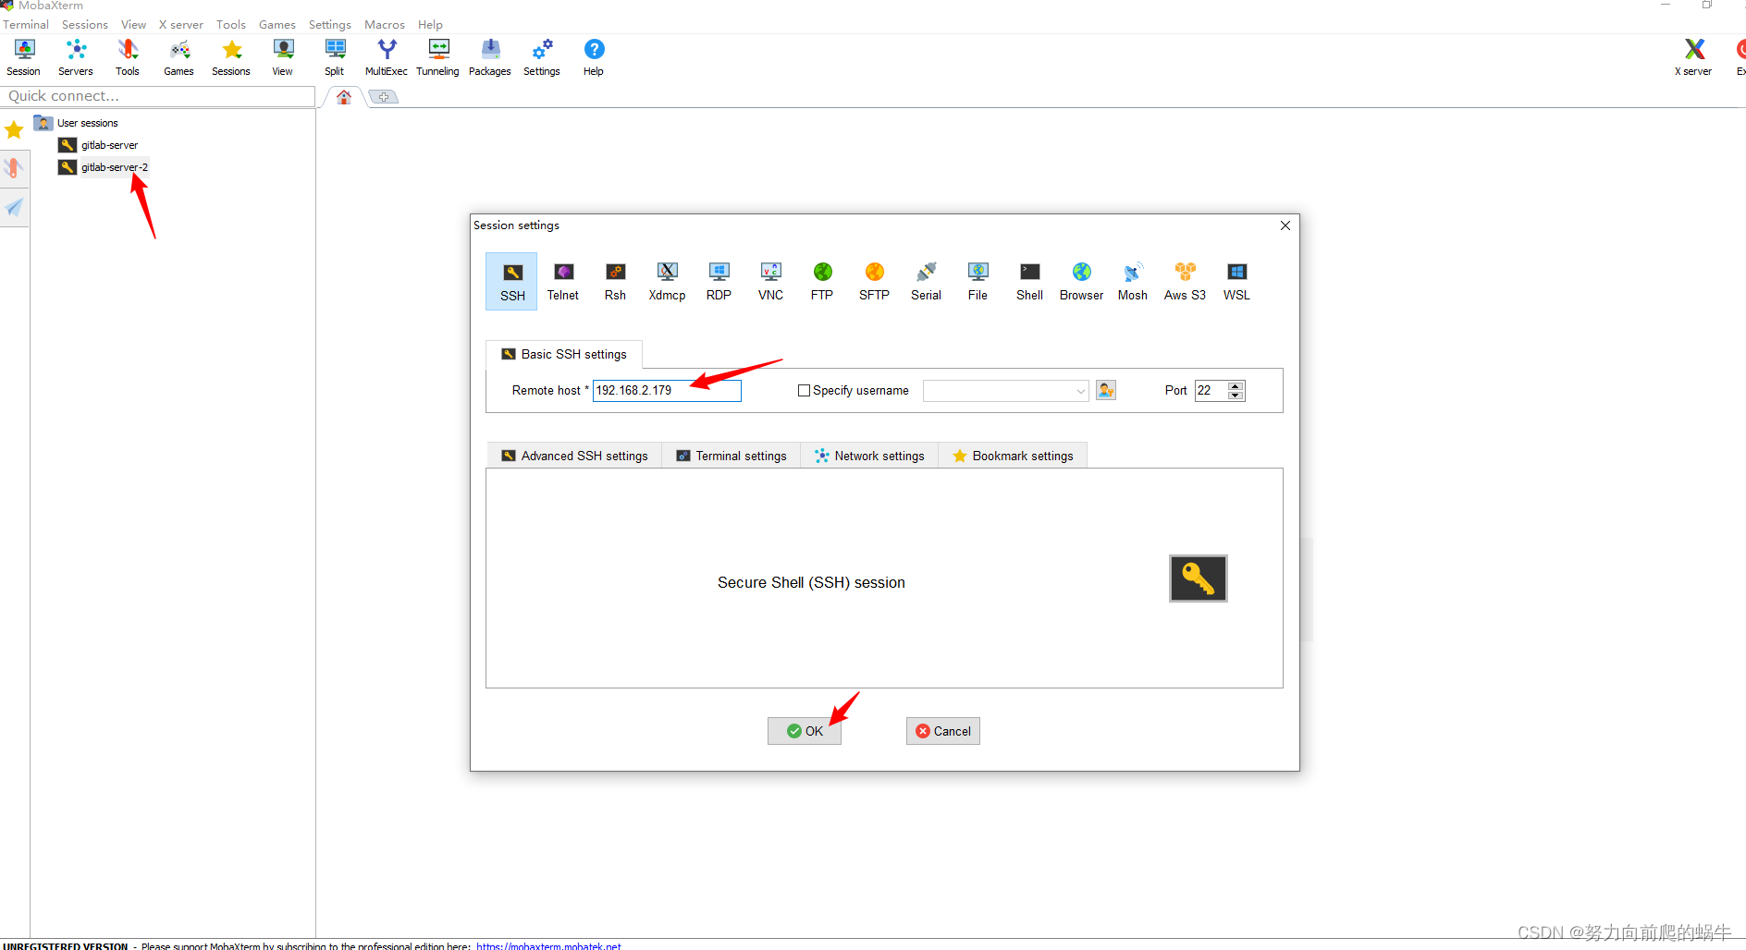The height and width of the screenshot is (950, 1746).
Task: Select the SFTP session type
Action: pyautogui.click(x=874, y=282)
